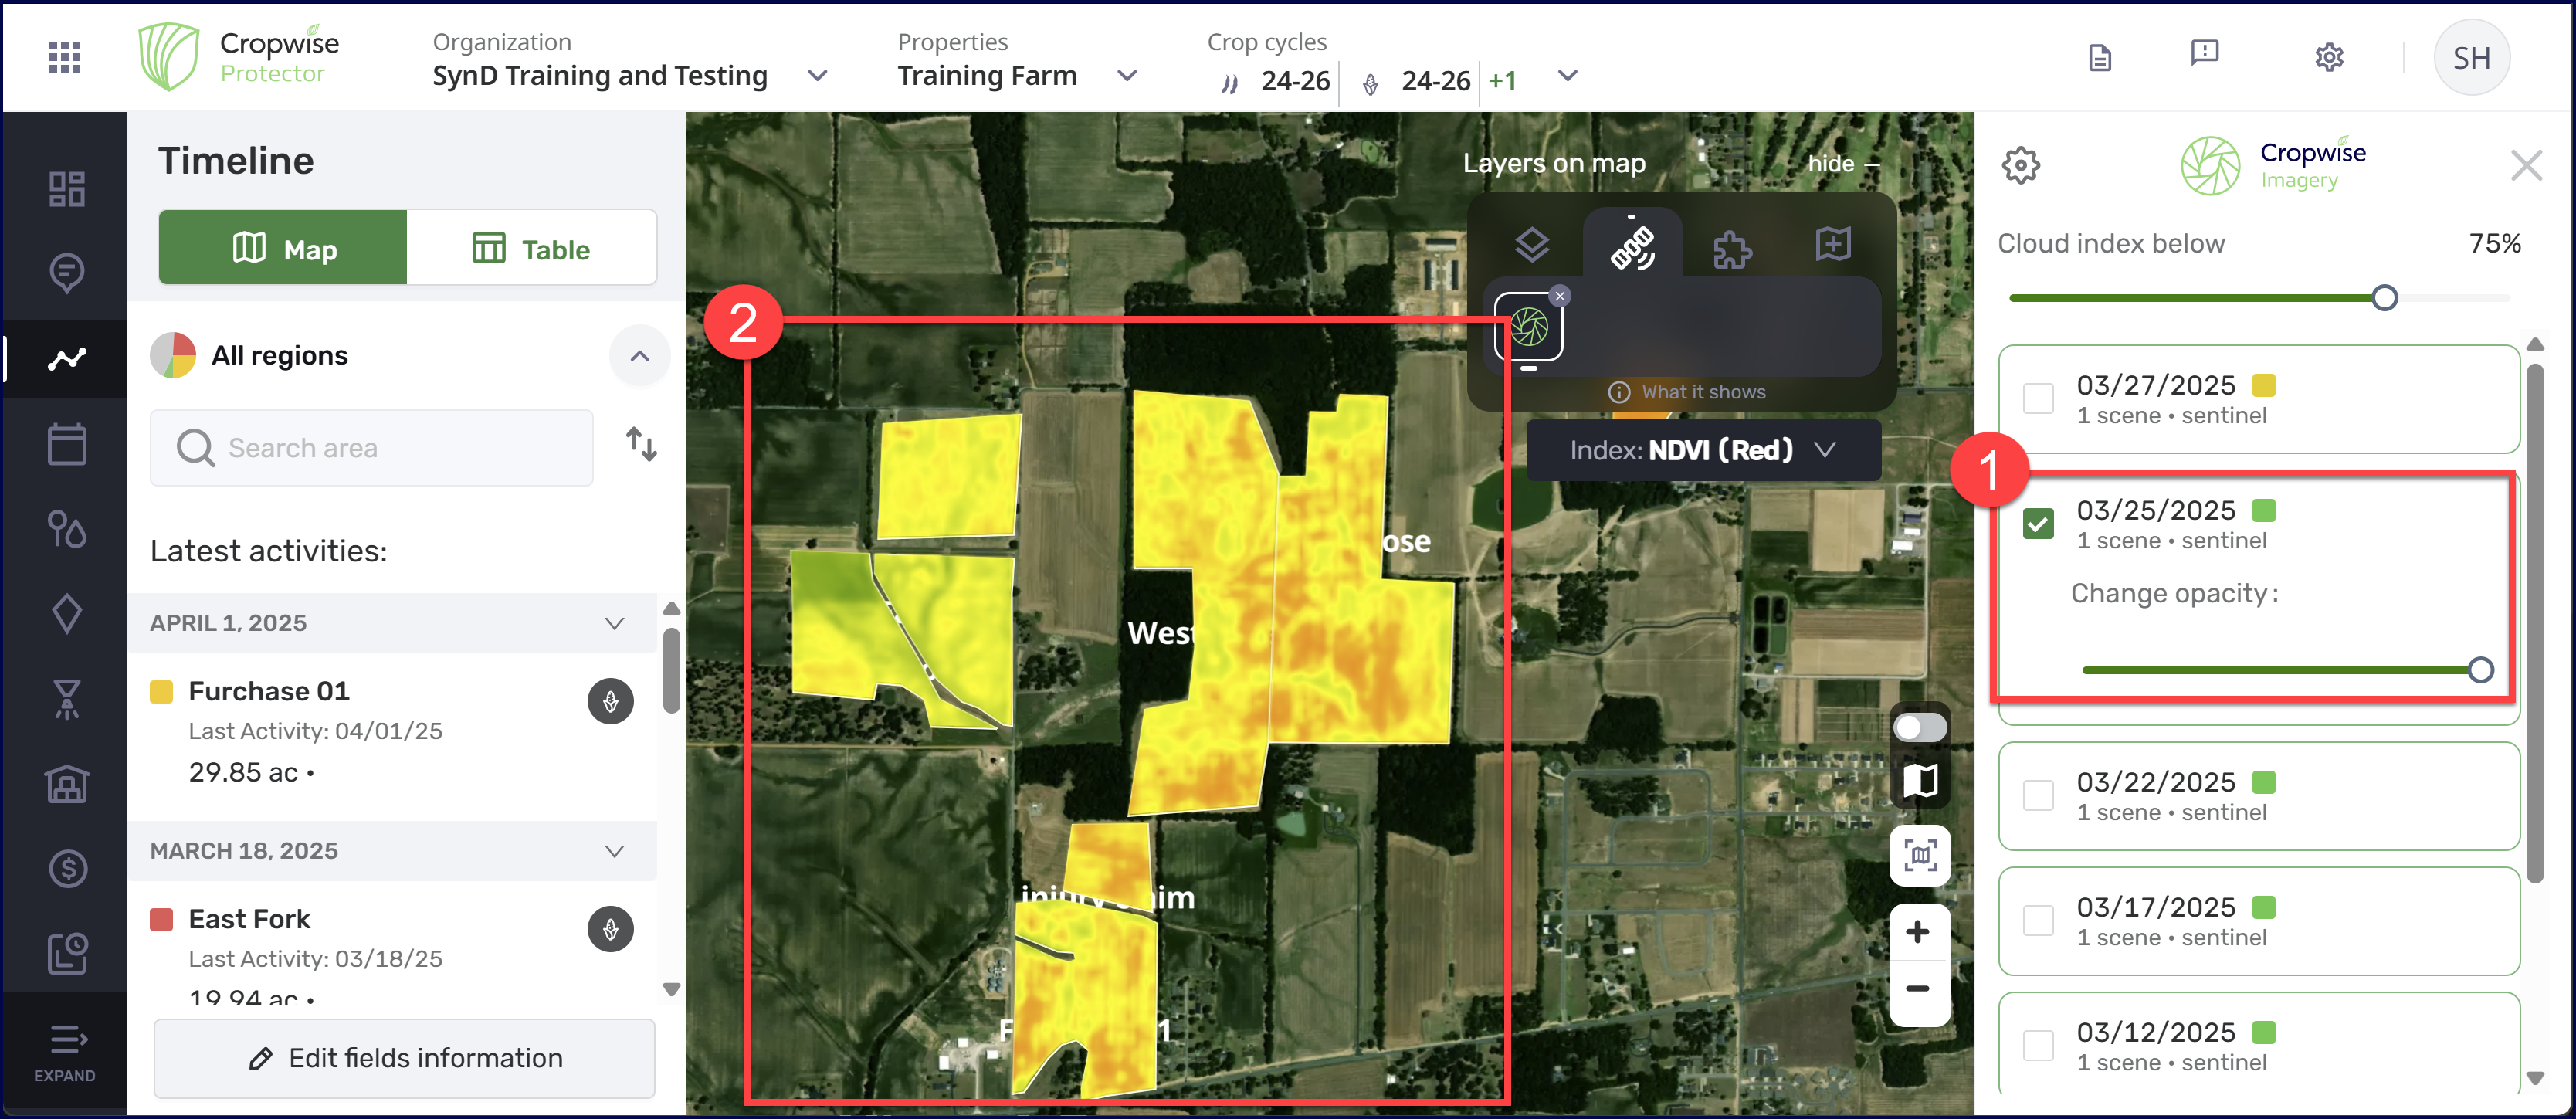Check the 03/22/2025 scene checkbox
Screen dimensions: 2576x1119
pos(2037,795)
